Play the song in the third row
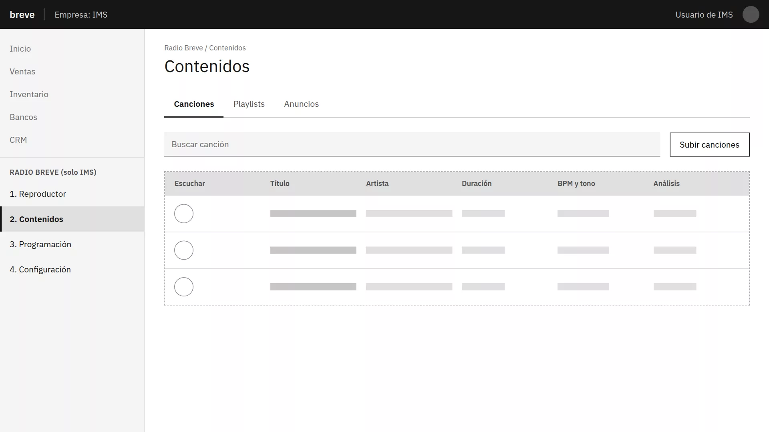 (184, 287)
